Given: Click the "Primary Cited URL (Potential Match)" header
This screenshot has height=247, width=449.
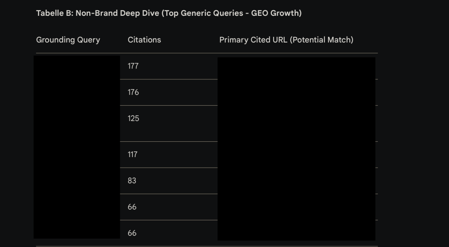Looking at the screenshot, I should point(286,40).
